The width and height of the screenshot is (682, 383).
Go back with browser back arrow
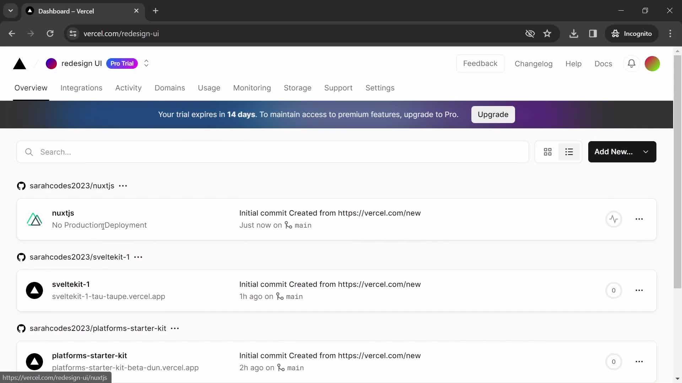[x=12, y=34]
